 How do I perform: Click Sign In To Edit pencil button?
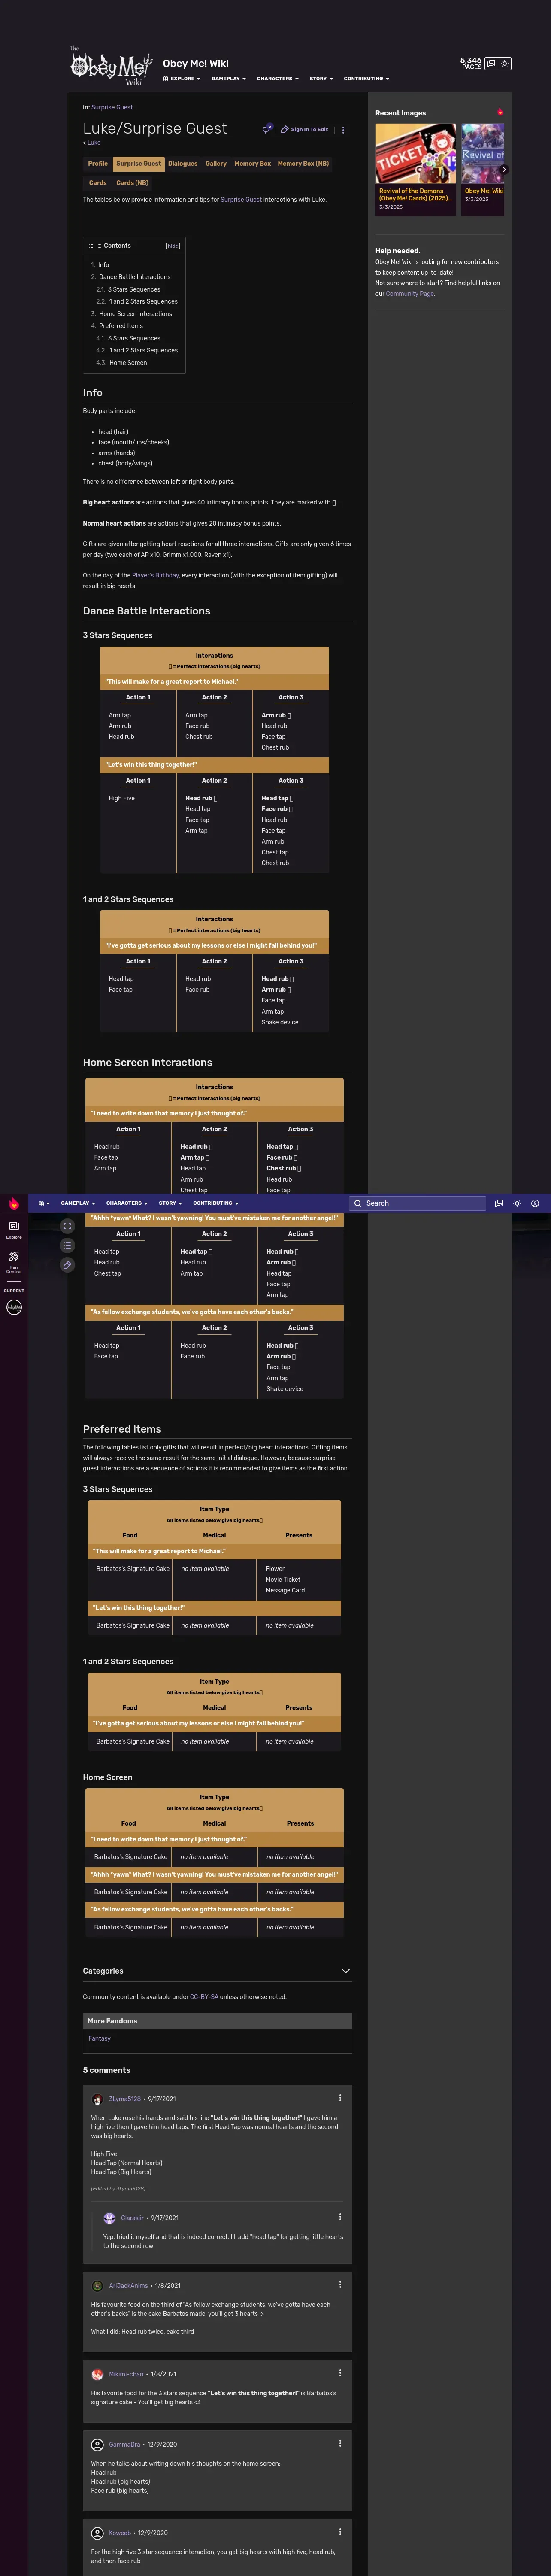[304, 129]
